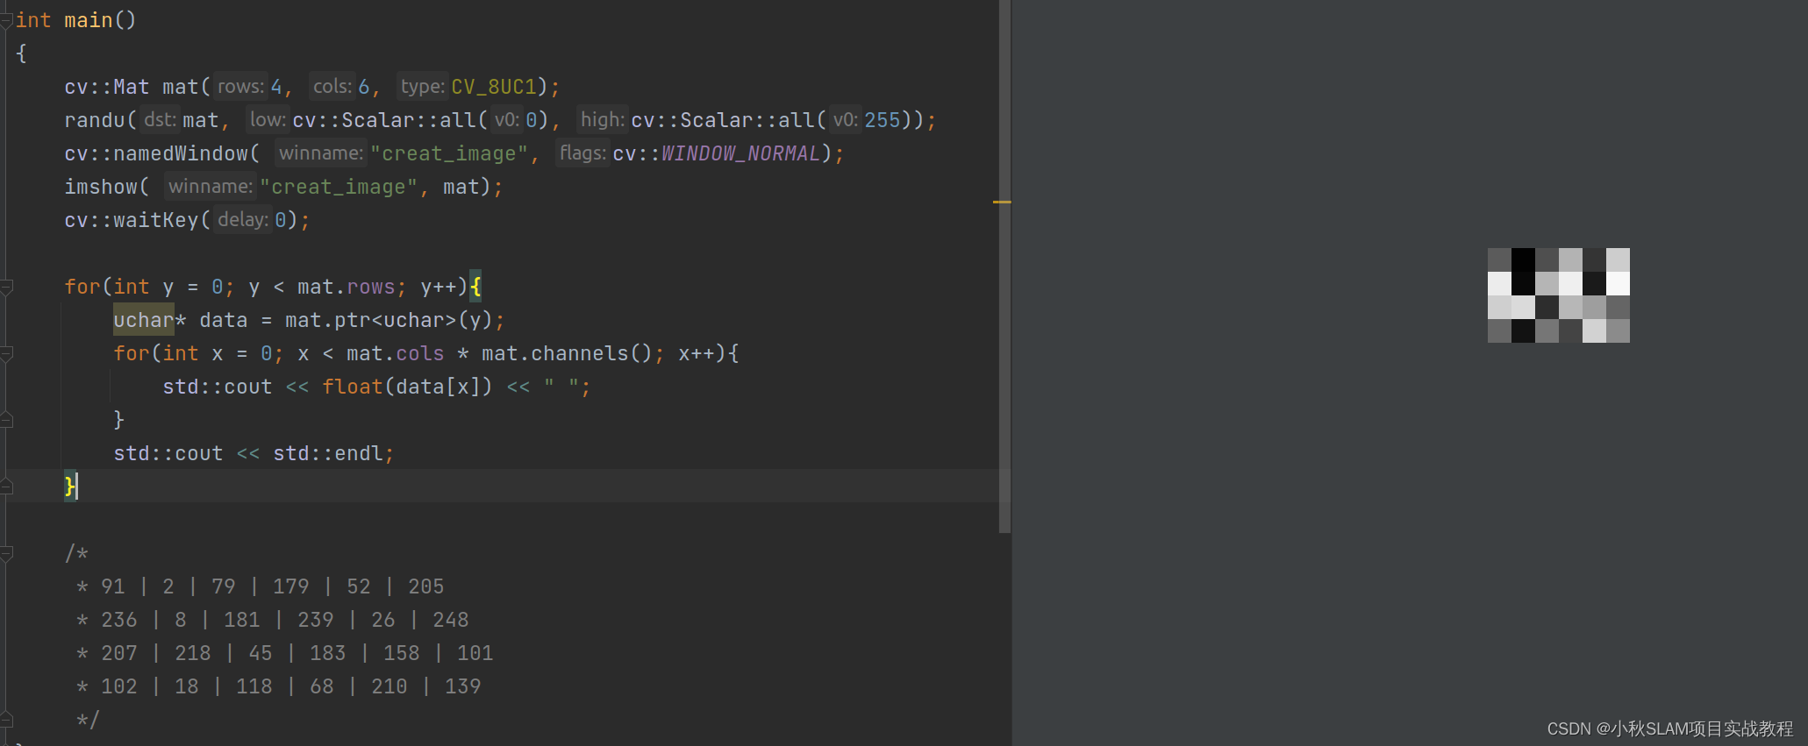
Task: Click the "rows:" inlay hint
Action: click(x=240, y=87)
